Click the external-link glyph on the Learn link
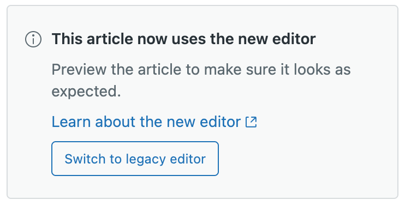The image size is (405, 206). (251, 122)
